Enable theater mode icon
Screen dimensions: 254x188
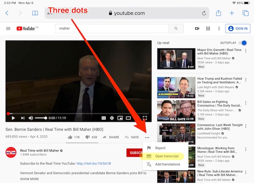point(128,118)
